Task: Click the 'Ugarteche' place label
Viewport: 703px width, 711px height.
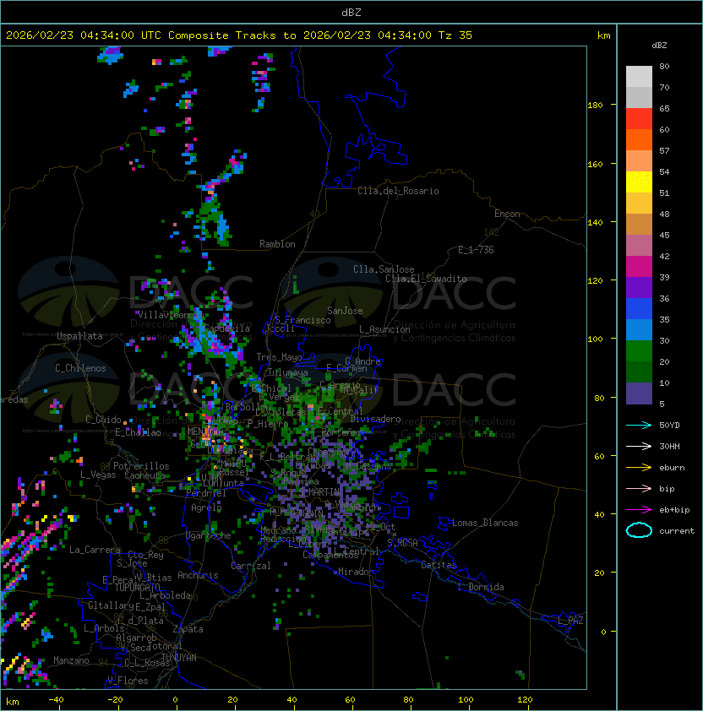Action: (209, 536)
